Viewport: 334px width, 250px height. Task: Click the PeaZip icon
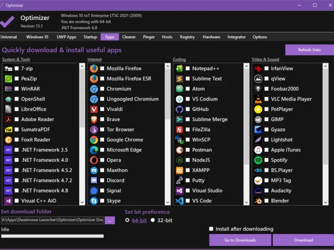click(x=8, y=79)
